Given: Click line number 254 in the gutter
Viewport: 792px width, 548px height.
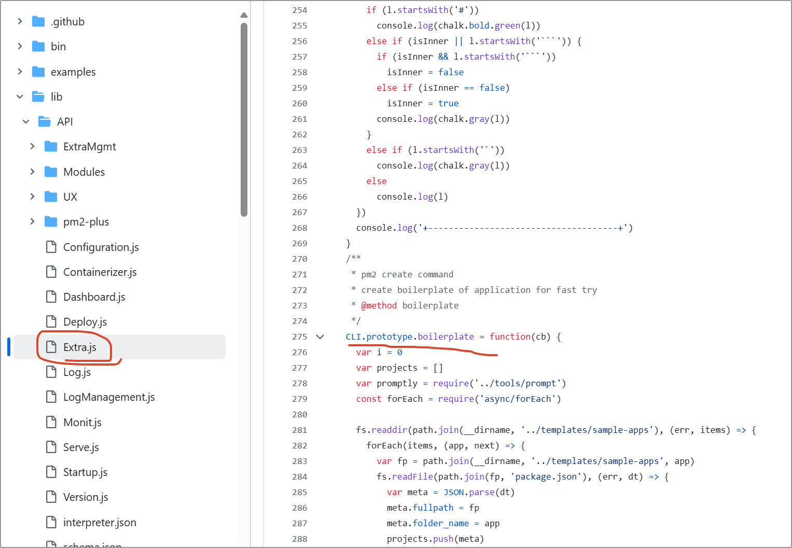Looking at the screenshot, I should pyautogui.click(x=300, y=10).
